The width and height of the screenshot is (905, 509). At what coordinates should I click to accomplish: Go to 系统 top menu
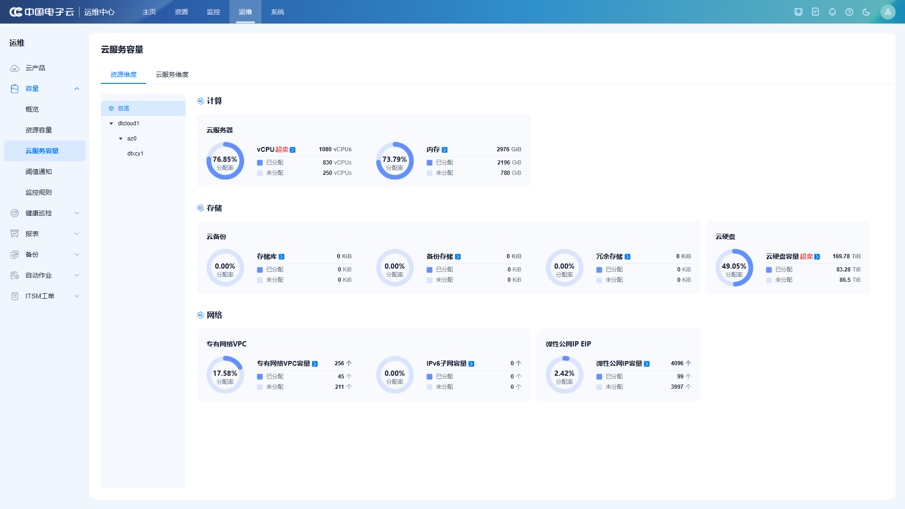pos(278,12)
